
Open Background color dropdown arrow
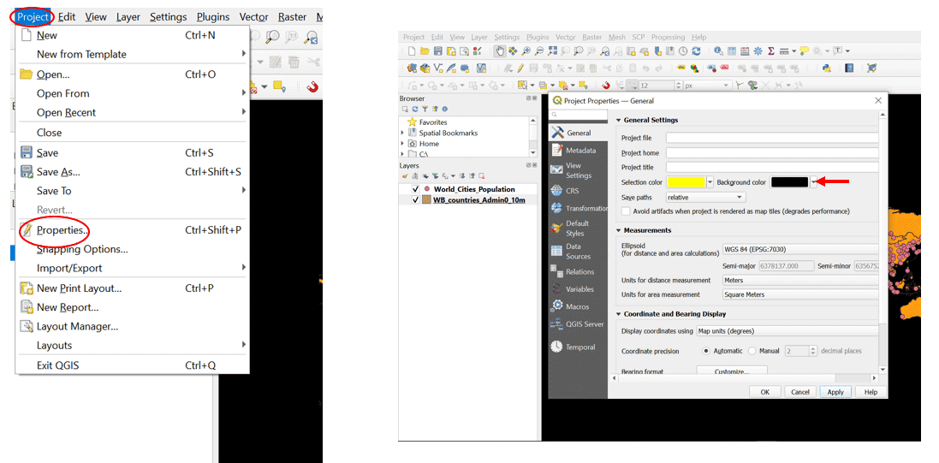click(x=813, y=182)
